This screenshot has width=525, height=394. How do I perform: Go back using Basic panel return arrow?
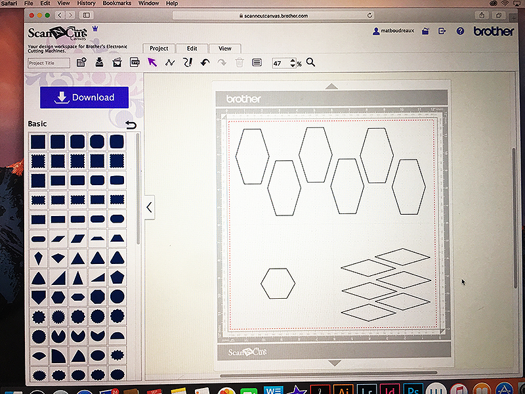pyautogui.click(x=131, y=125)
